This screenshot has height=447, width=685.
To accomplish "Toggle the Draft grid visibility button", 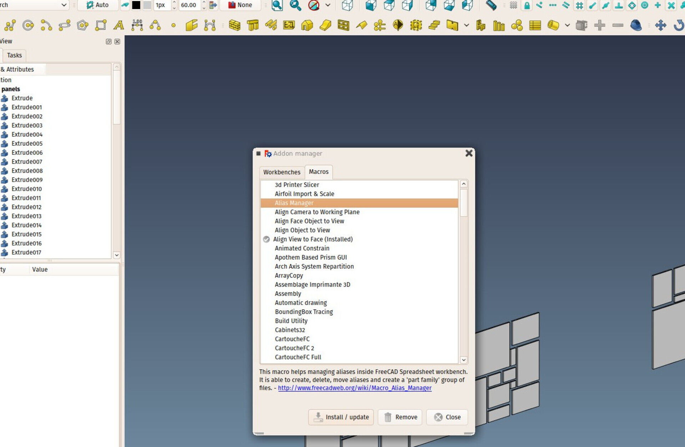I will [x=513, y=5].
